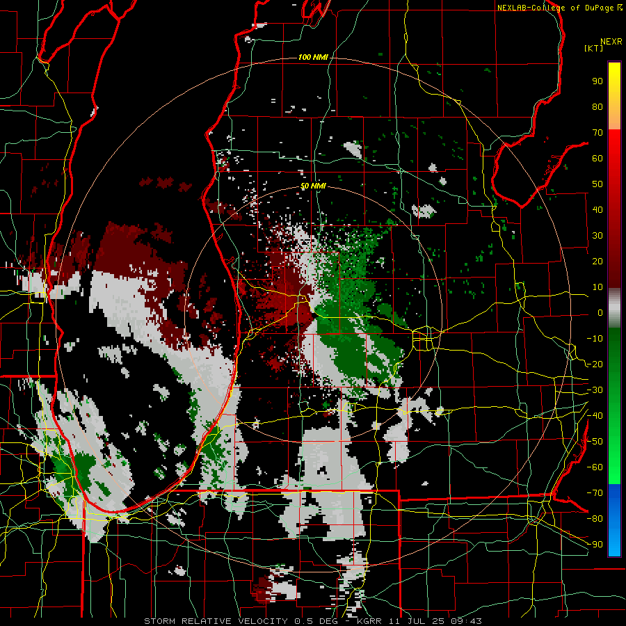This screenshot has height=626, width=626.
Task: Click the -60 knot scale label
Action: (x=595, y=467)
